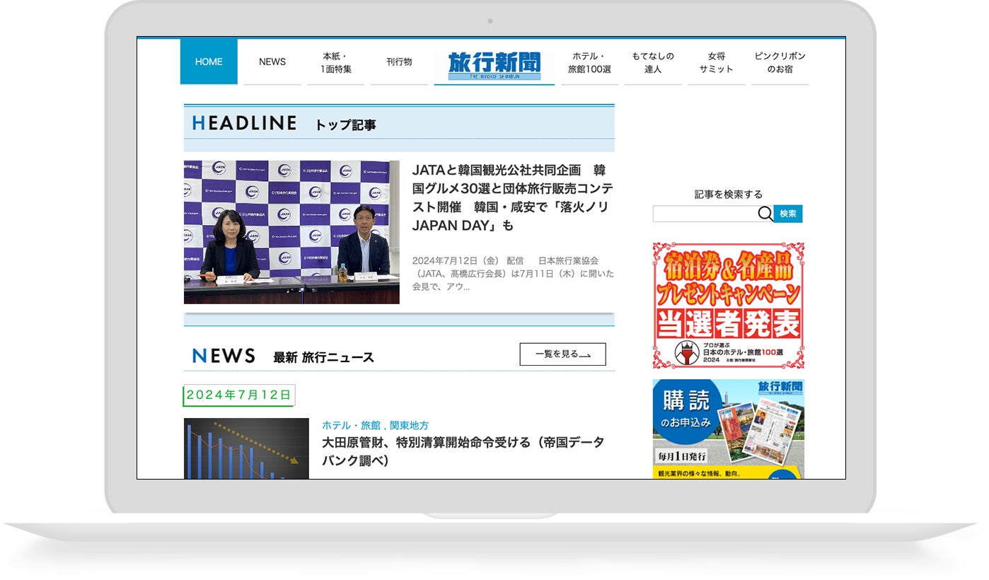Go to the NEWS menu item
This screenshot has height=580, width=989.
[272, 62]
